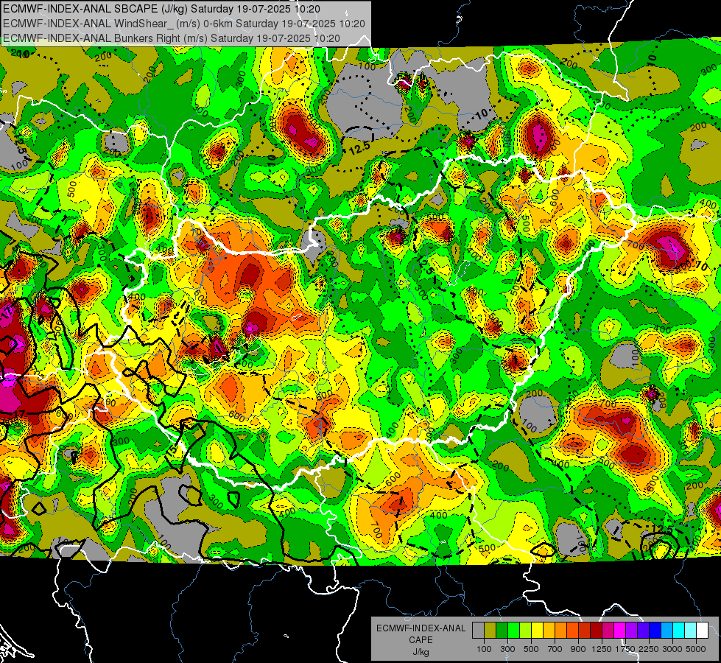Click the legend value 300
The height and width of the screenshot is (663, 721).
507,649
